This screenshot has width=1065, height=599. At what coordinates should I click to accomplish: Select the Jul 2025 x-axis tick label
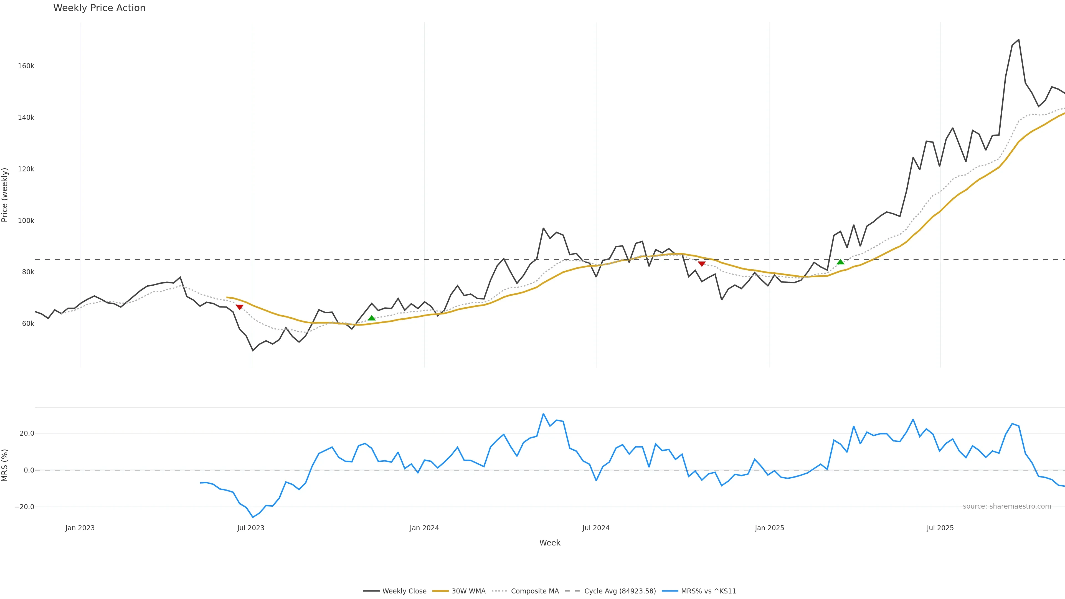point(940,528)
